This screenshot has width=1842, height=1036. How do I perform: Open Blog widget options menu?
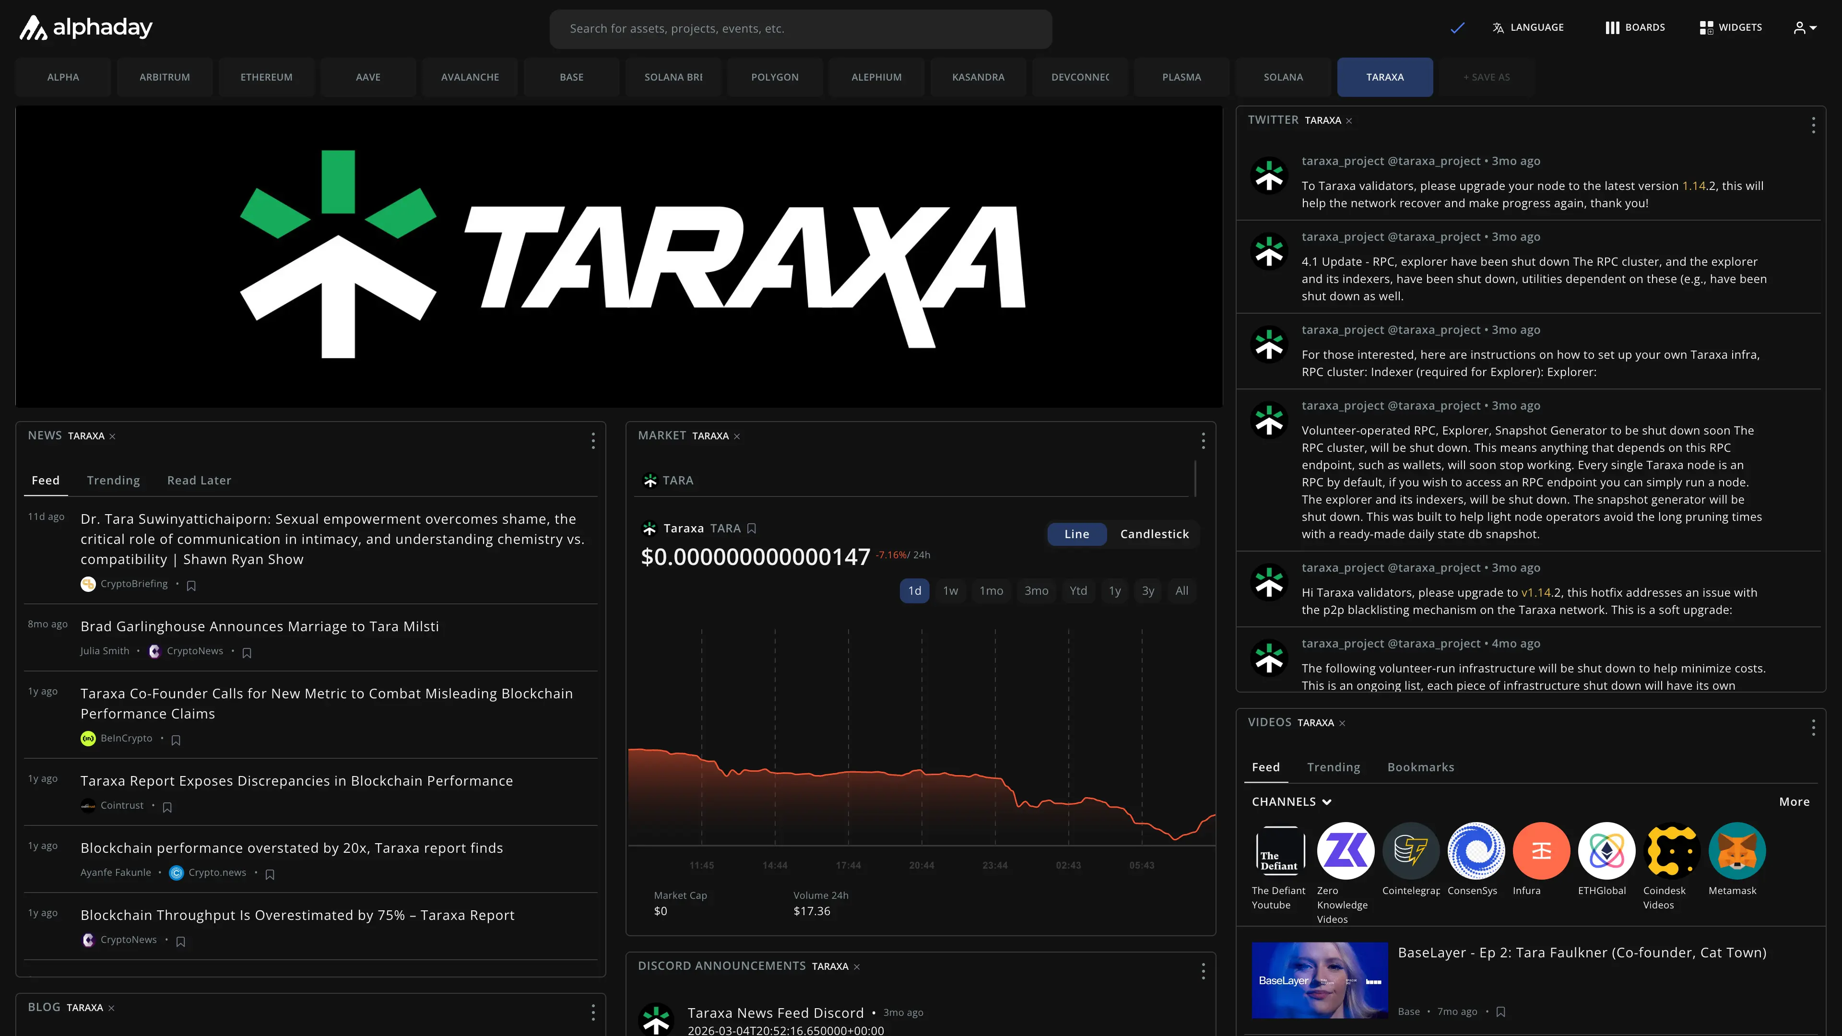click(593, 1012)
